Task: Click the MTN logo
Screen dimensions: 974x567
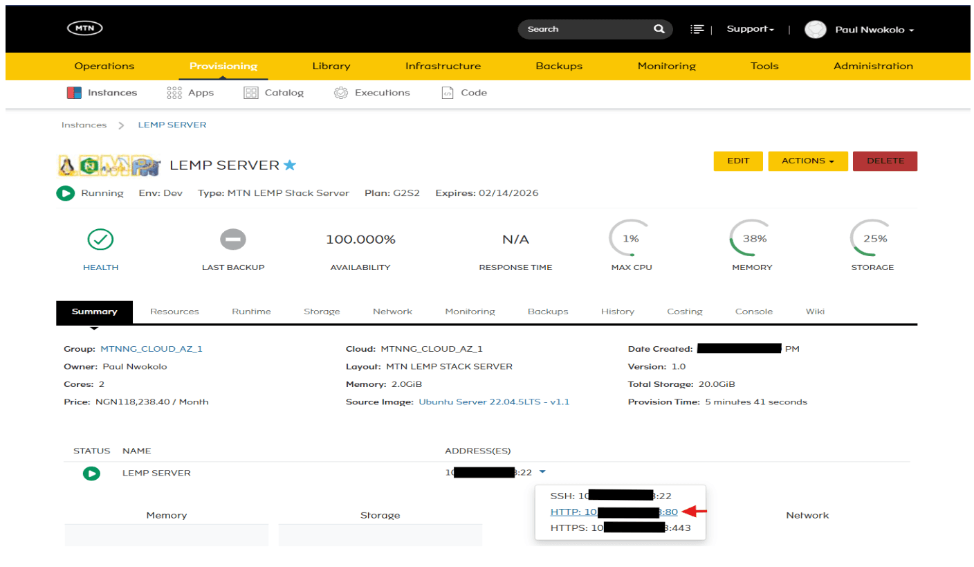Action: [x=85, y=28]
